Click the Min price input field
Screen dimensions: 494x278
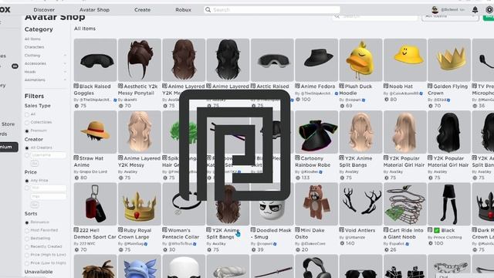[x=49, y=188]
